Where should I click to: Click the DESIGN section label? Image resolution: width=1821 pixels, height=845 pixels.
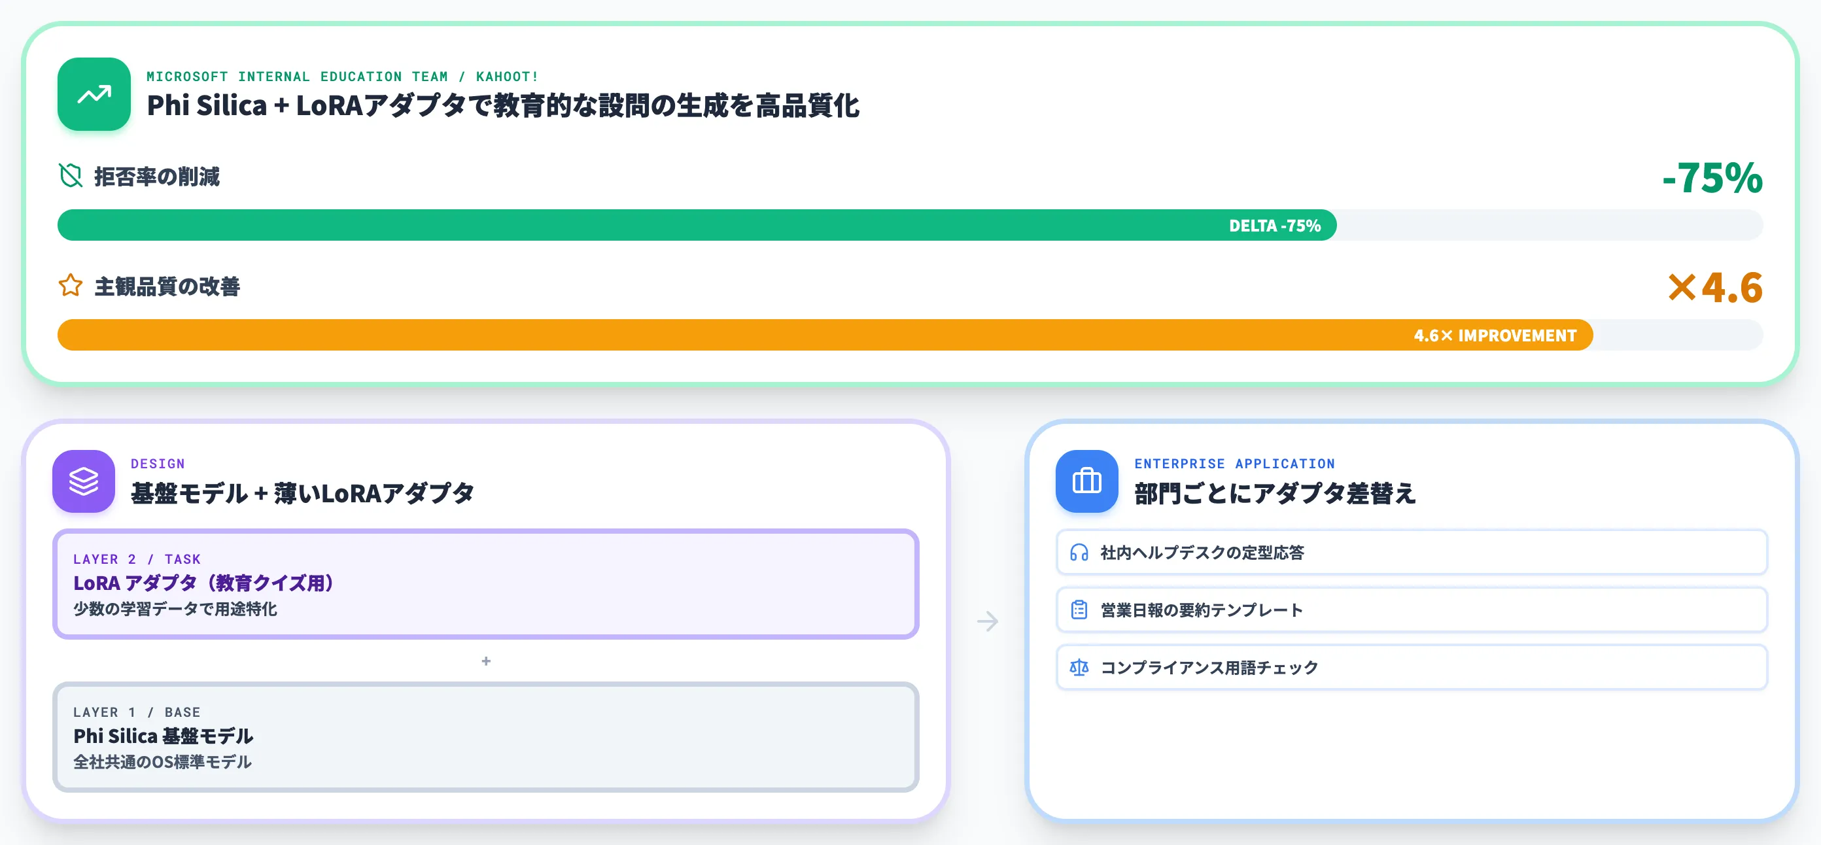(158, 464)
